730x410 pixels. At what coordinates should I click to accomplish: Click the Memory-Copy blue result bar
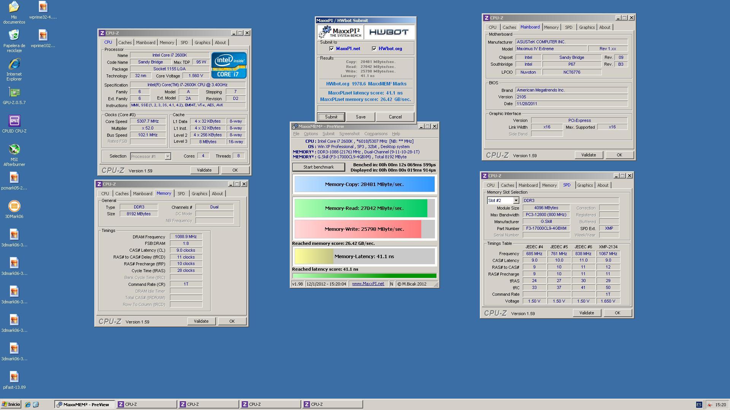click(364, 184)
